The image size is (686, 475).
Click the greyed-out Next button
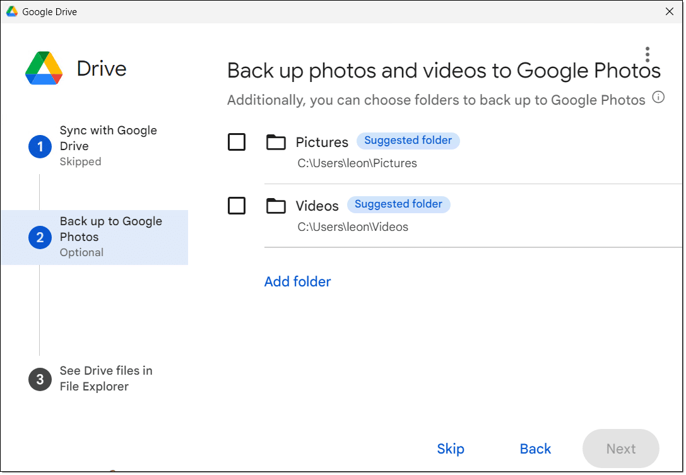(x=620, y=449)
